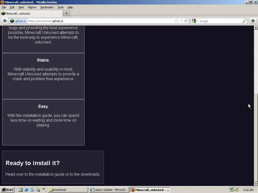Click the github.io site identity button

click(18, 21)
